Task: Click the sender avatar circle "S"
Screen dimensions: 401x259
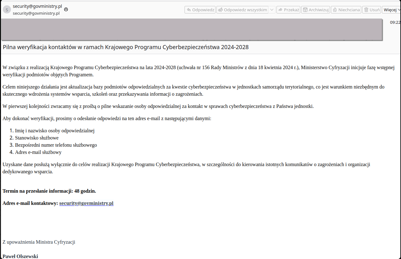Action: coord(7,10)
